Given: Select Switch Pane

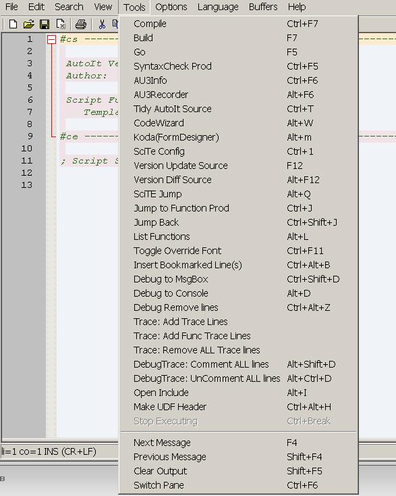Looking at the screenshot, I should click(238, 485).
